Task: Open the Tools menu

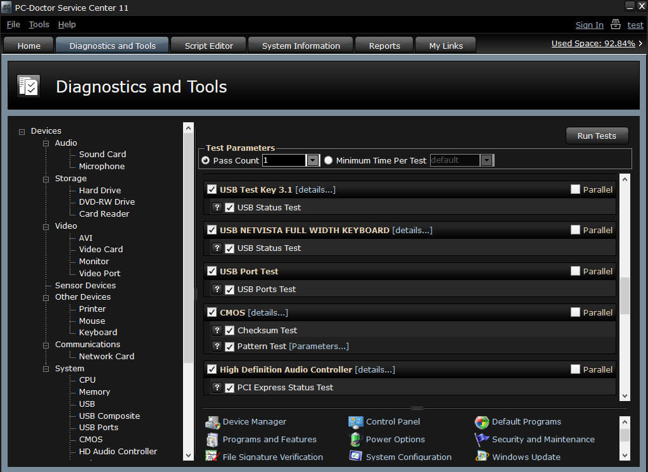Action: tap(39, 24)
